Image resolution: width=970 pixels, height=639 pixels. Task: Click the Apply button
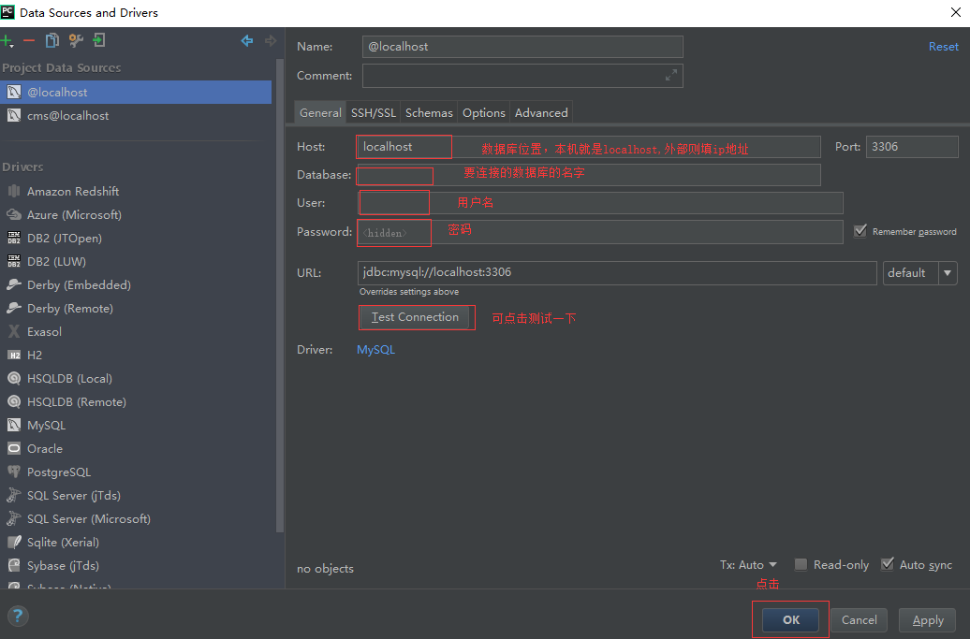click(x=927, y=620)
